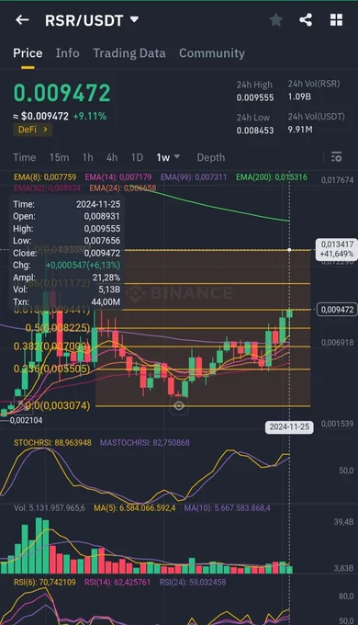Click the volume MA(5) label
This screenshot has height=625, width=358.
[x=135, y=508]
